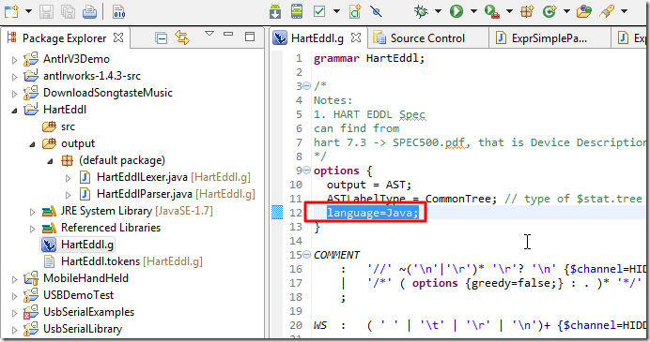Toggle Link with Editor in Package Explorer

pos(182,38)
